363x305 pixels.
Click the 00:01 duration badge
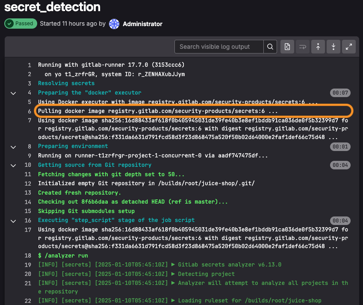coord(340,147)
